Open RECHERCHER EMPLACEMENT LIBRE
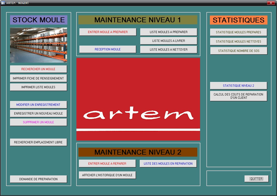Viewport: 277px width, 196px height. tap(38, 142)
